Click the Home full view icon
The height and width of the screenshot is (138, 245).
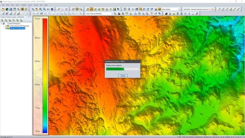(52, 9)
